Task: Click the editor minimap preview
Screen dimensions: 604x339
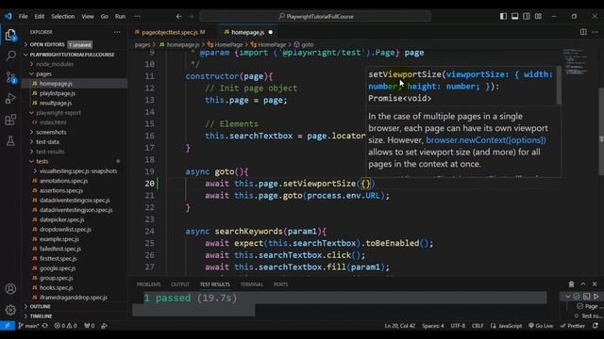Action: [577, 62]
